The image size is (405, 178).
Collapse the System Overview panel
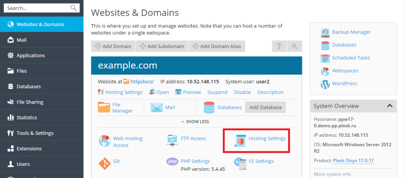tap(390, 106)
